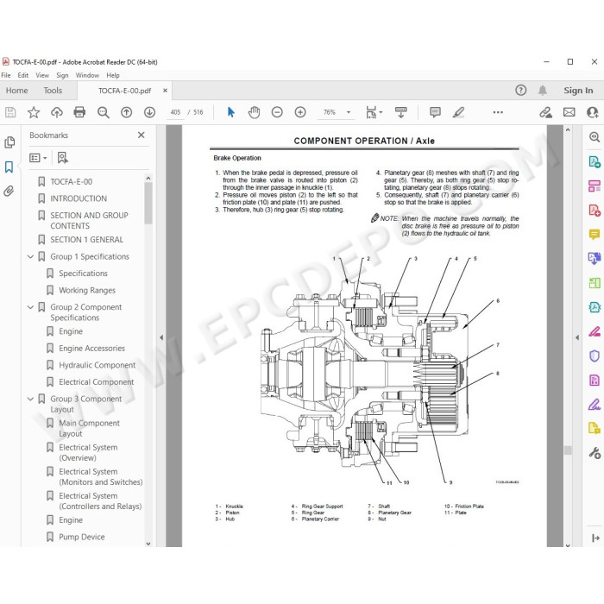The width and height of the screenshot is (604, 604).
Task: Click the document vertical scrollbar thumb
Action: (568, 450)
